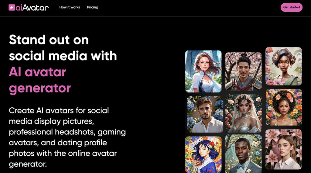Select the blonde woman with pink lilies avatar
311x173 pixels.
284,149
